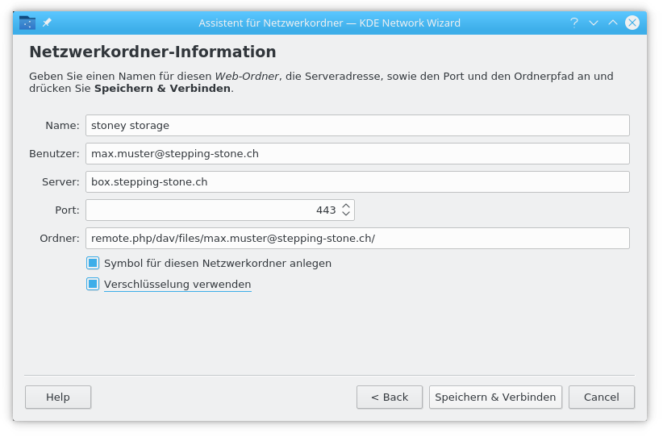The image size is (663, 437).
Task: Go back with the '< Back' button
Action: [390, 397]
